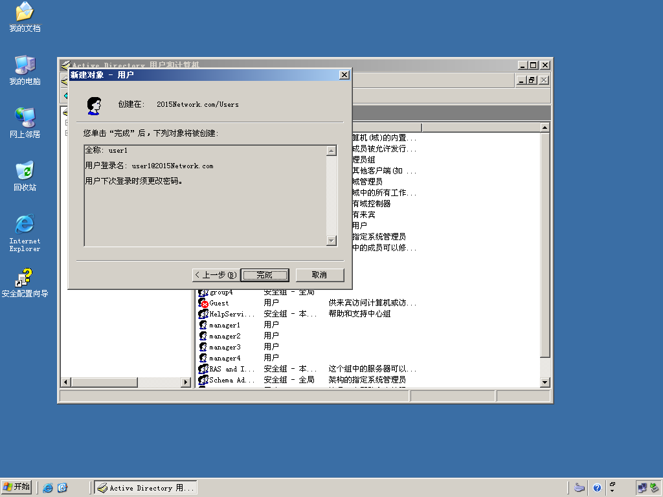Click 架构的指定系统管理员 description text
The image size is (663, 497).
point(367,380)
